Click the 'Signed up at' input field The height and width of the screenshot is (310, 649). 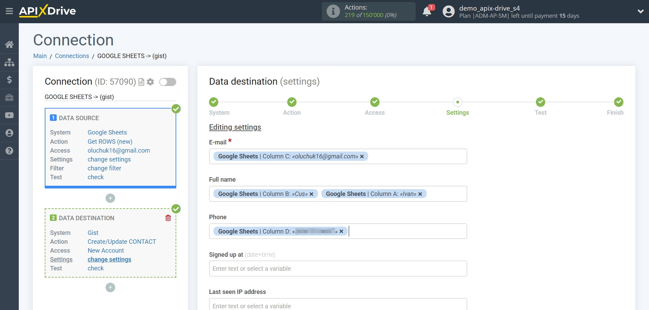[x=338, y=269]
